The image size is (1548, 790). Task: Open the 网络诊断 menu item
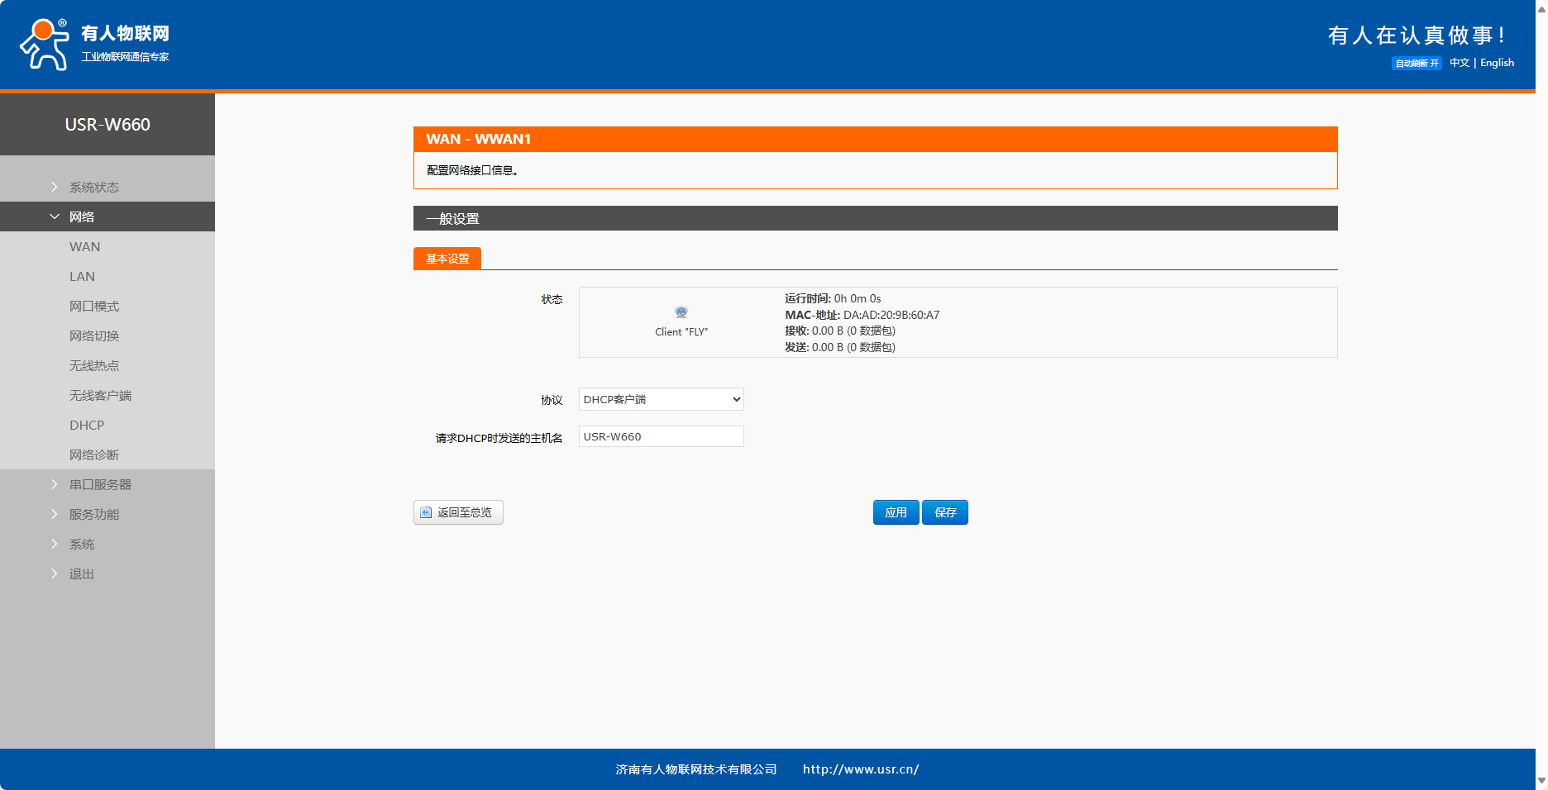[94, 455]
